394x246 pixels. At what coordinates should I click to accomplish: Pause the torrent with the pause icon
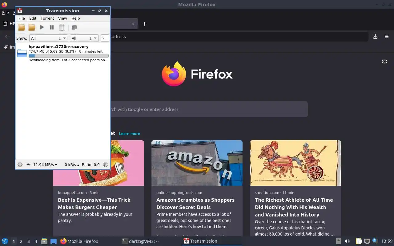pyautogui.click(x=52, y=27)
